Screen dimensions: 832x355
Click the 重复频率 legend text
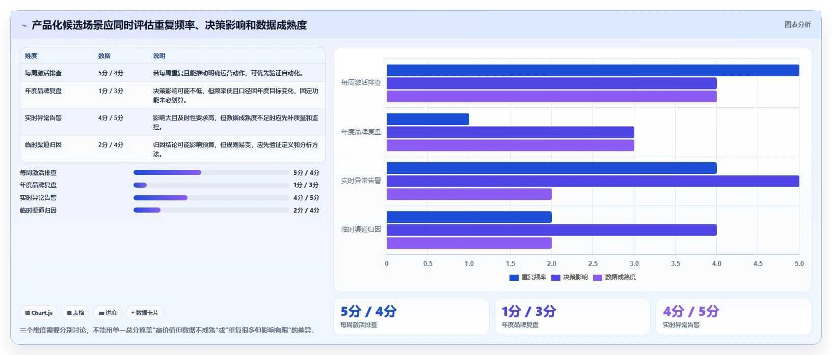pyautogui.click(x=533, y=277)
